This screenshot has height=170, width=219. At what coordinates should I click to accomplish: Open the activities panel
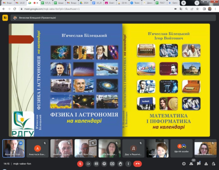click(206, 164)
